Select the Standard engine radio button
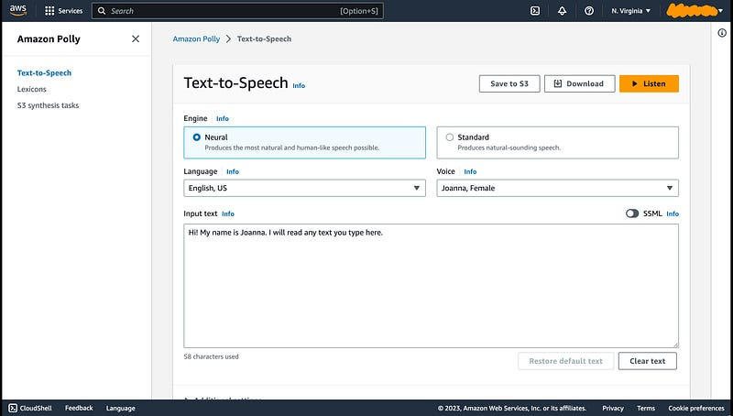 tap(450, 137)
